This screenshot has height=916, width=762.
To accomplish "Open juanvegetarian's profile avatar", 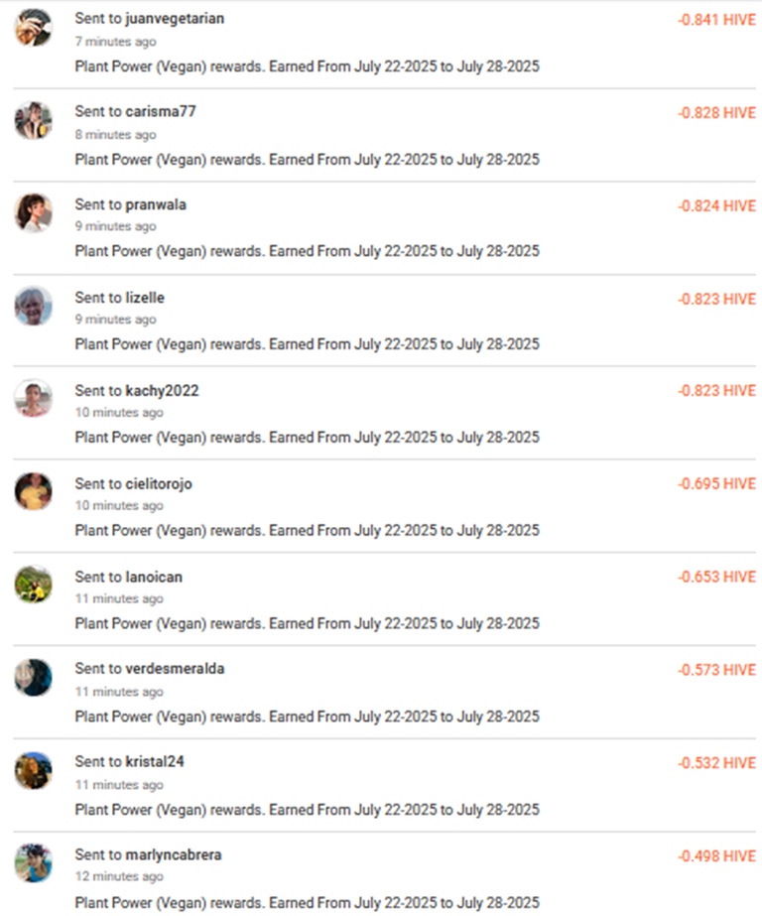I will 34,28.
